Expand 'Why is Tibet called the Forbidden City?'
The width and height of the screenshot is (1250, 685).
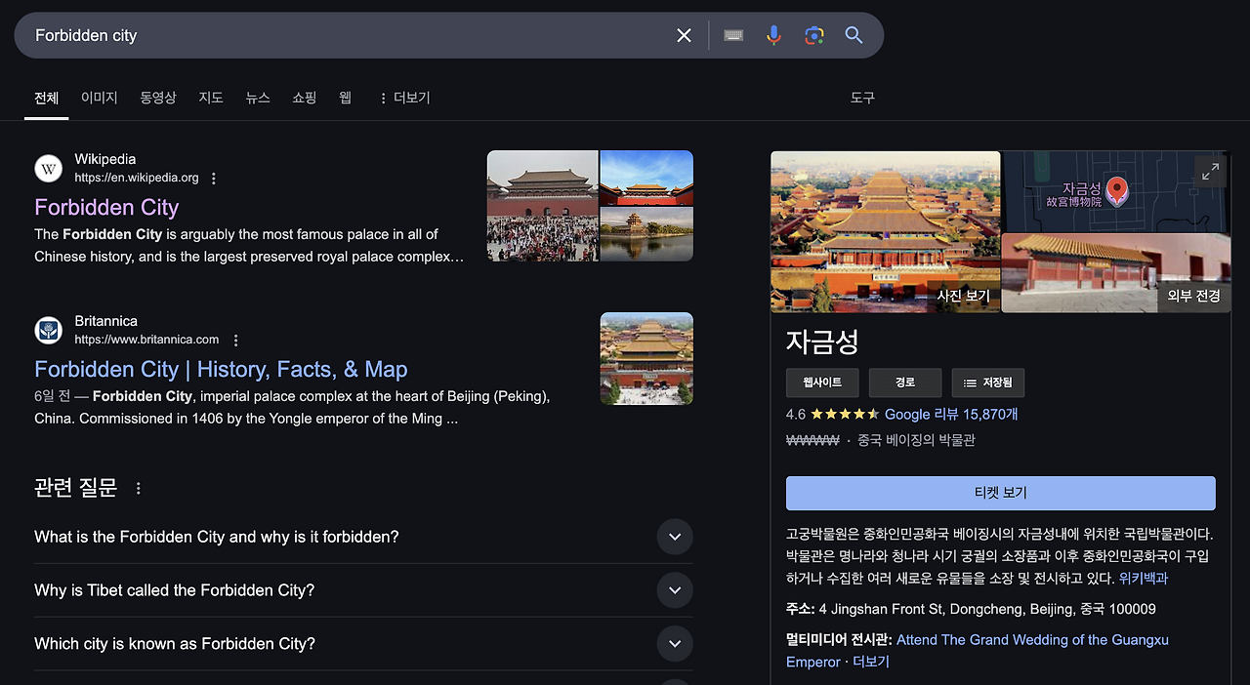point(675,590)
